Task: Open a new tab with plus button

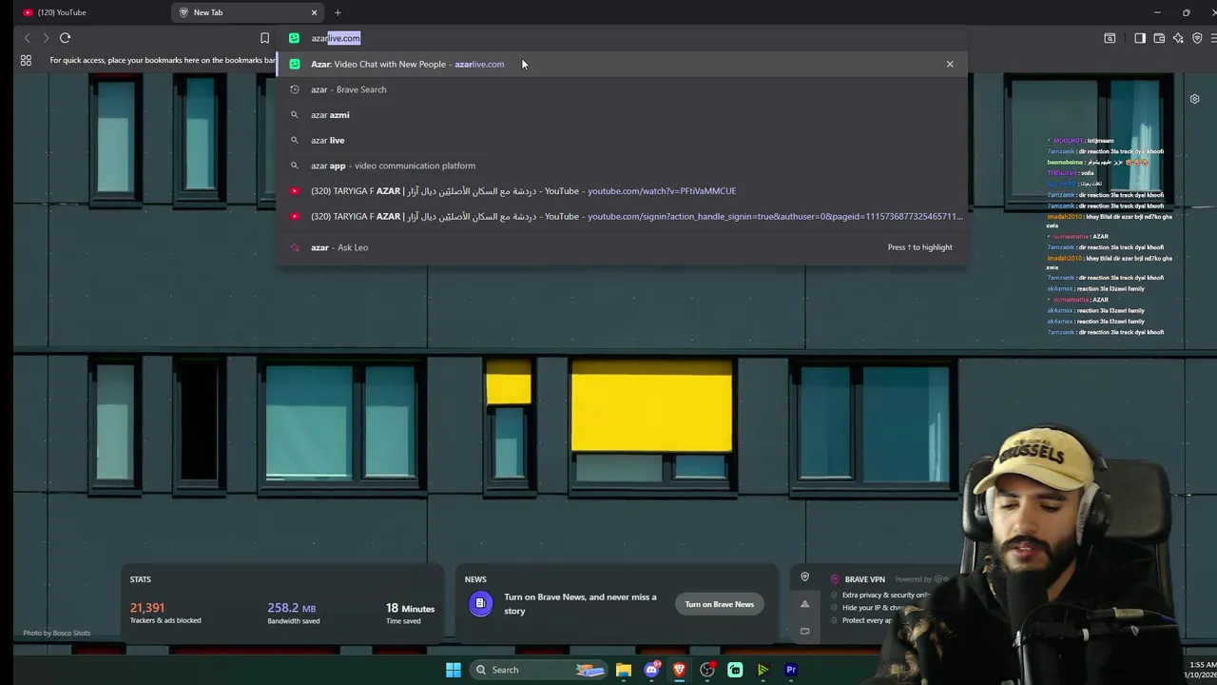Action: tap(338, 12)
